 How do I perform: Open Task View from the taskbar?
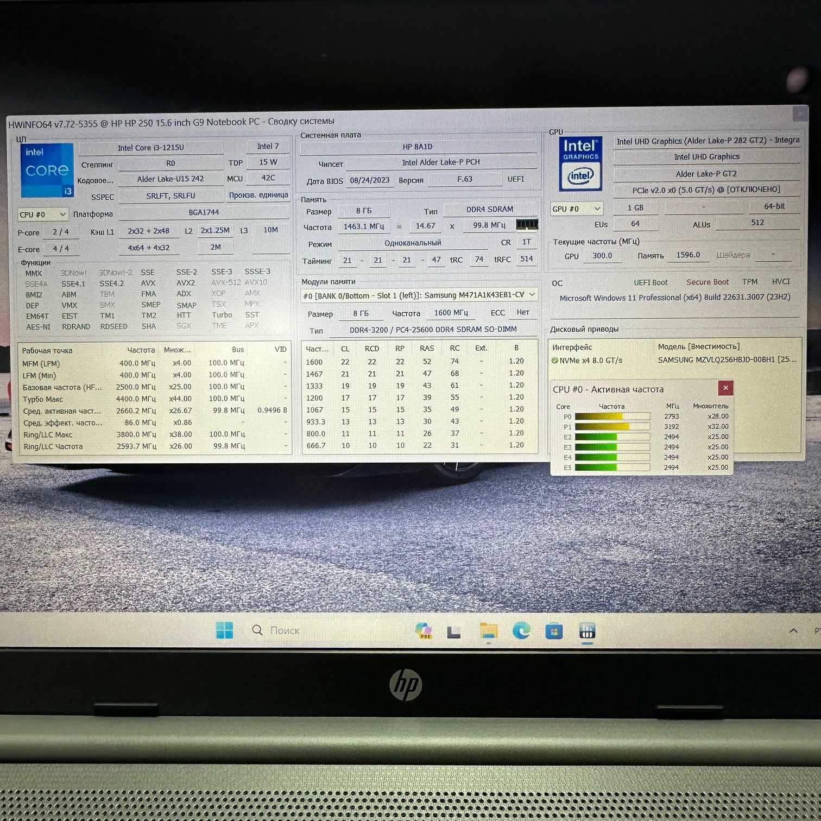454,632
